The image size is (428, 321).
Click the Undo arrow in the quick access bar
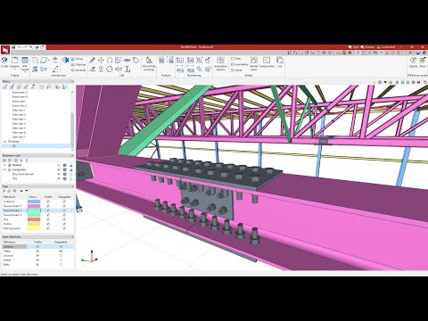pyautogui.click(x=20, y=47)
